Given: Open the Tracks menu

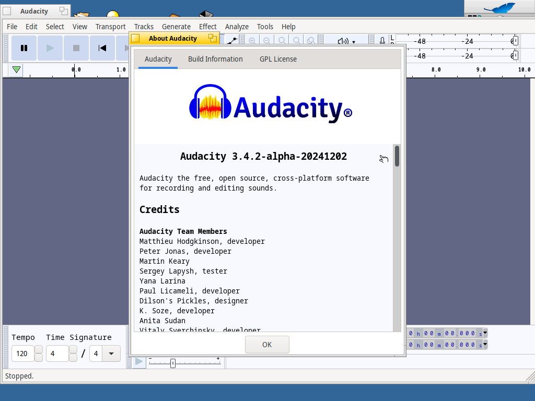Looking at the screenshot, I should (x=144, y=27).
